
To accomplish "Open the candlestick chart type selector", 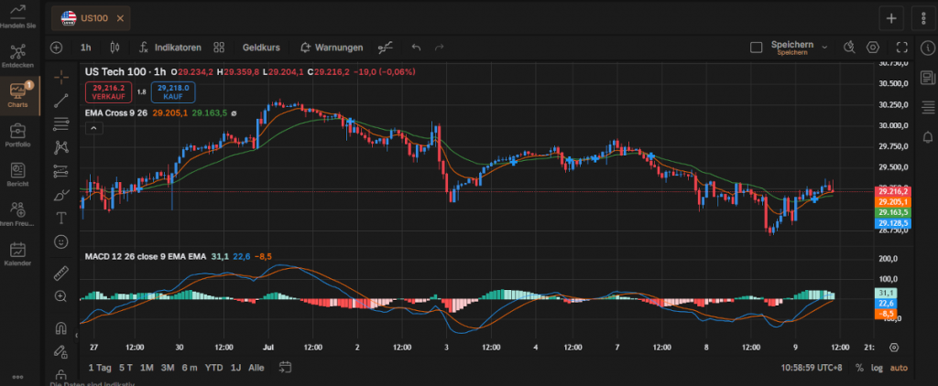I will tap(115, 48).
